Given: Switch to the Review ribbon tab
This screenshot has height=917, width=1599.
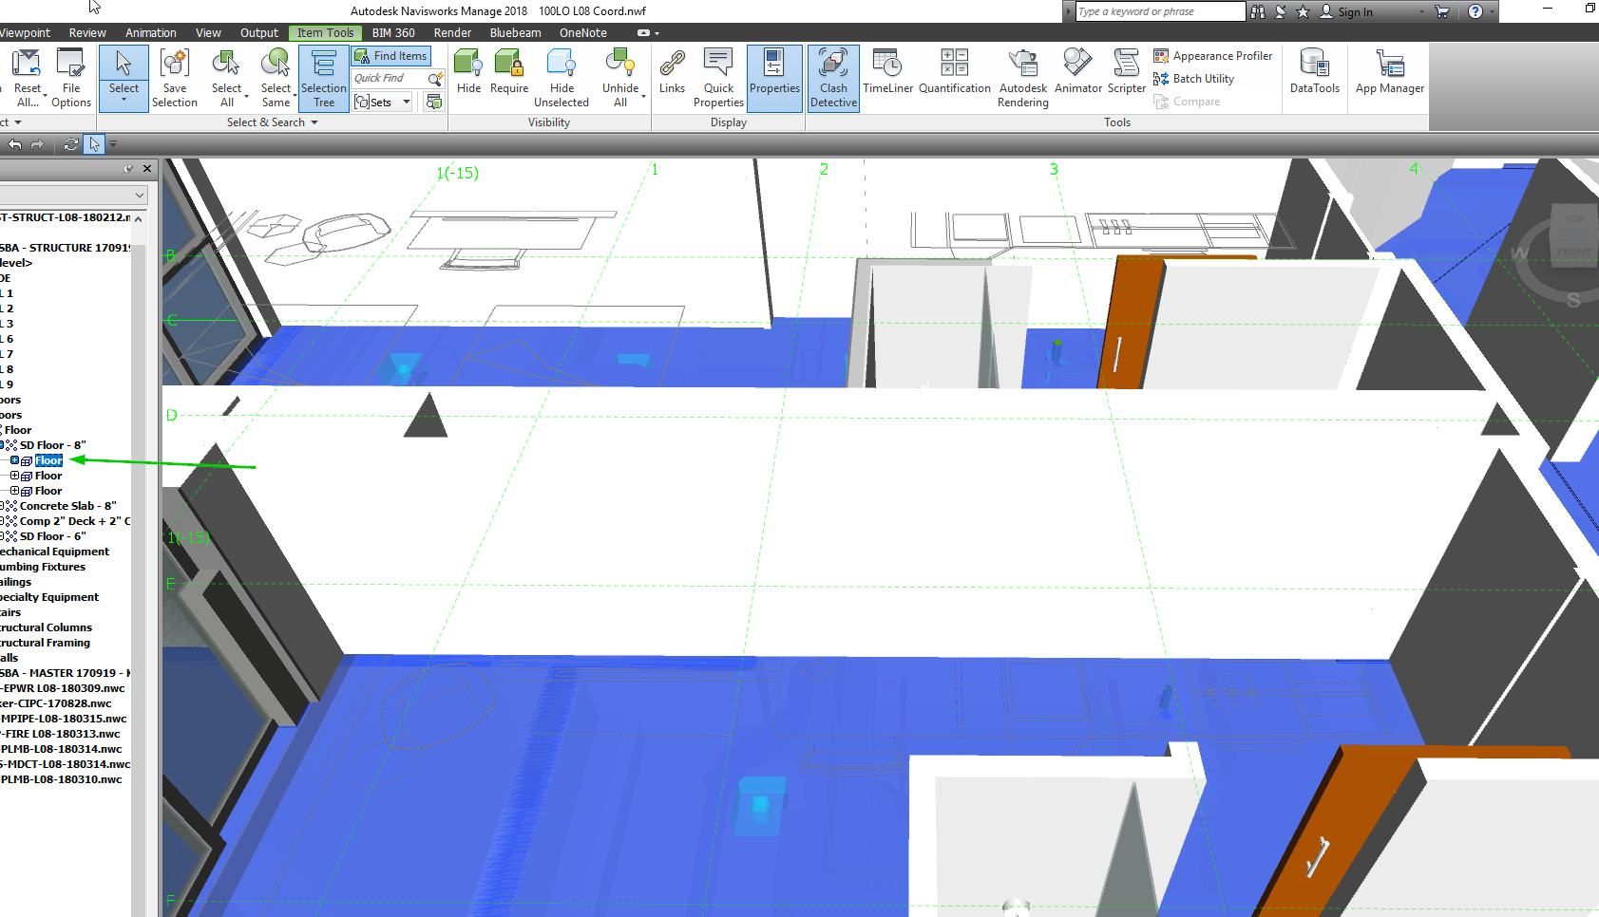Looking at the screenshot, I should pos(86,32).
